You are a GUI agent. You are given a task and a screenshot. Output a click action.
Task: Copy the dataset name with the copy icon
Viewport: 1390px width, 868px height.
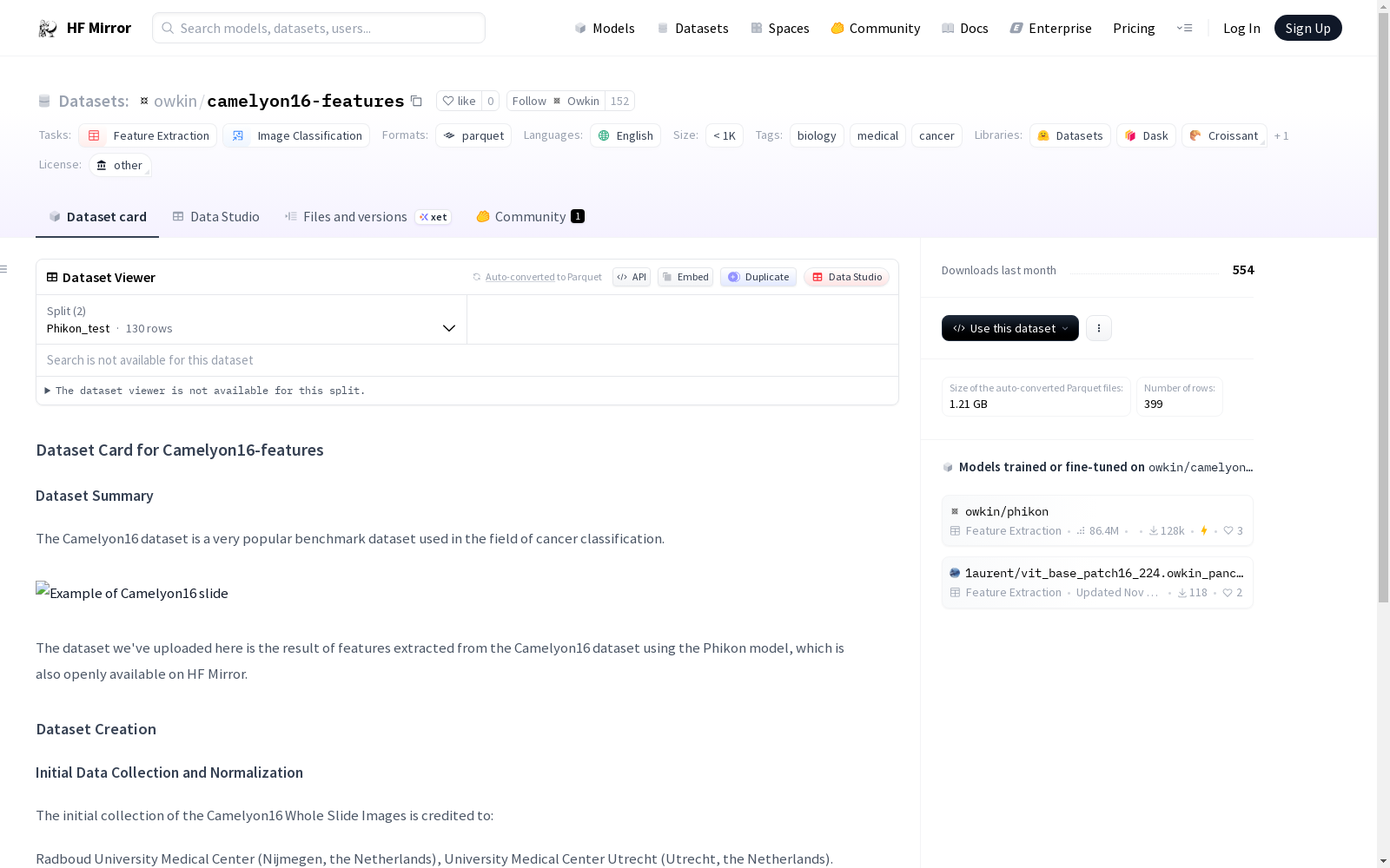[416, 101]
